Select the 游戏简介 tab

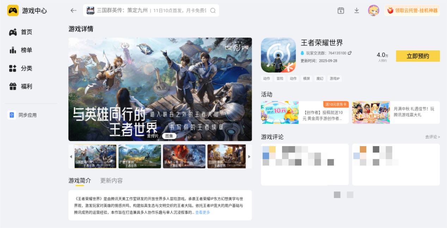click(x=80, y=180)
